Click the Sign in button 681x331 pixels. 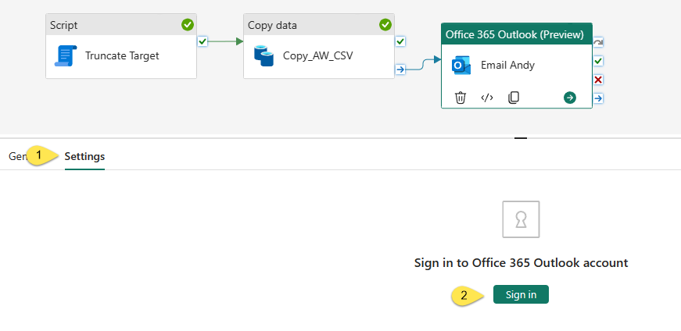521,294
